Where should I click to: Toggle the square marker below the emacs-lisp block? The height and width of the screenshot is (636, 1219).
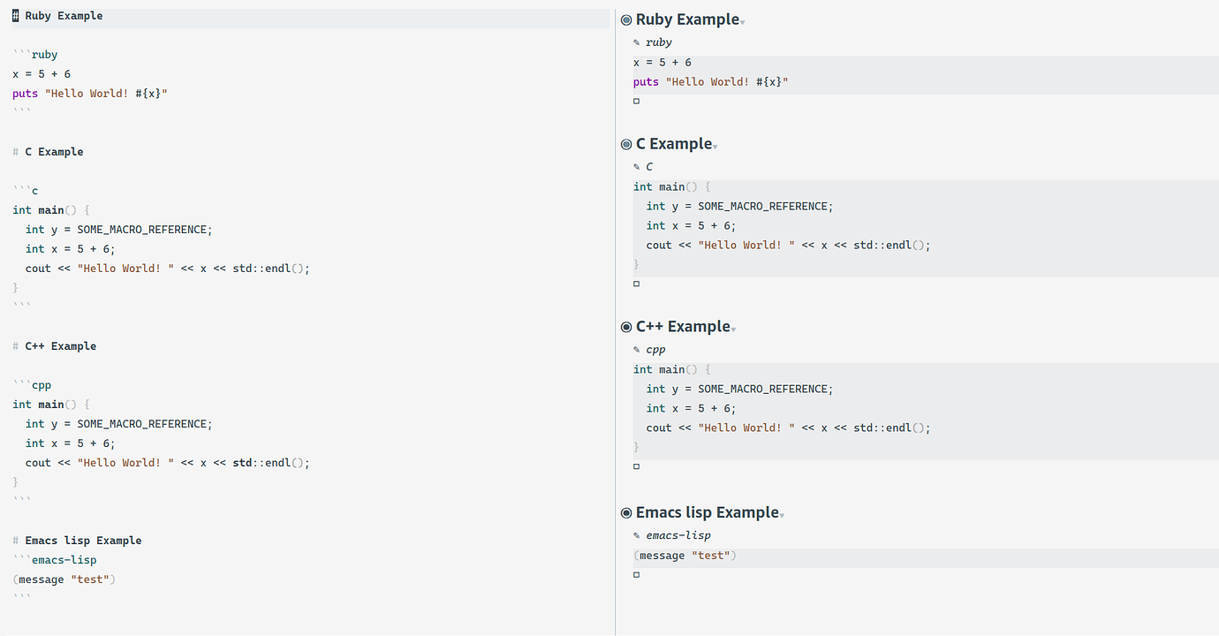coord(636,574)
